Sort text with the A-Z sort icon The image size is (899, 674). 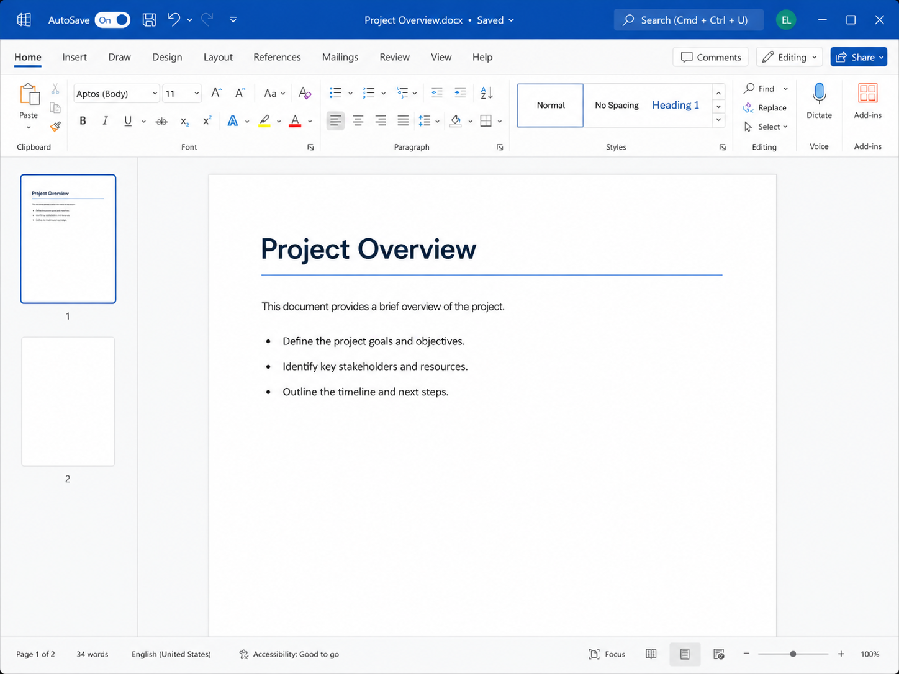[x=487, y=93]
